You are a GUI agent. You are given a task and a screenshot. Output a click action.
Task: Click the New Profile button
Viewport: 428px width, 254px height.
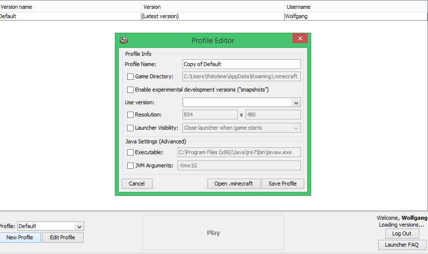(x=20, y=238)
